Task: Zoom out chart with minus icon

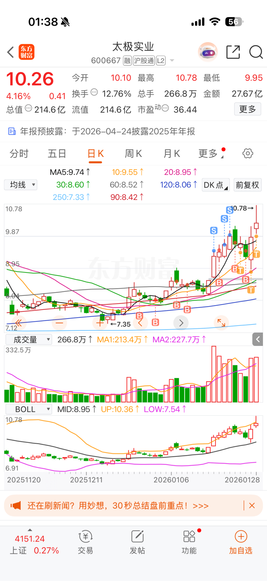Action: [59, 323]
